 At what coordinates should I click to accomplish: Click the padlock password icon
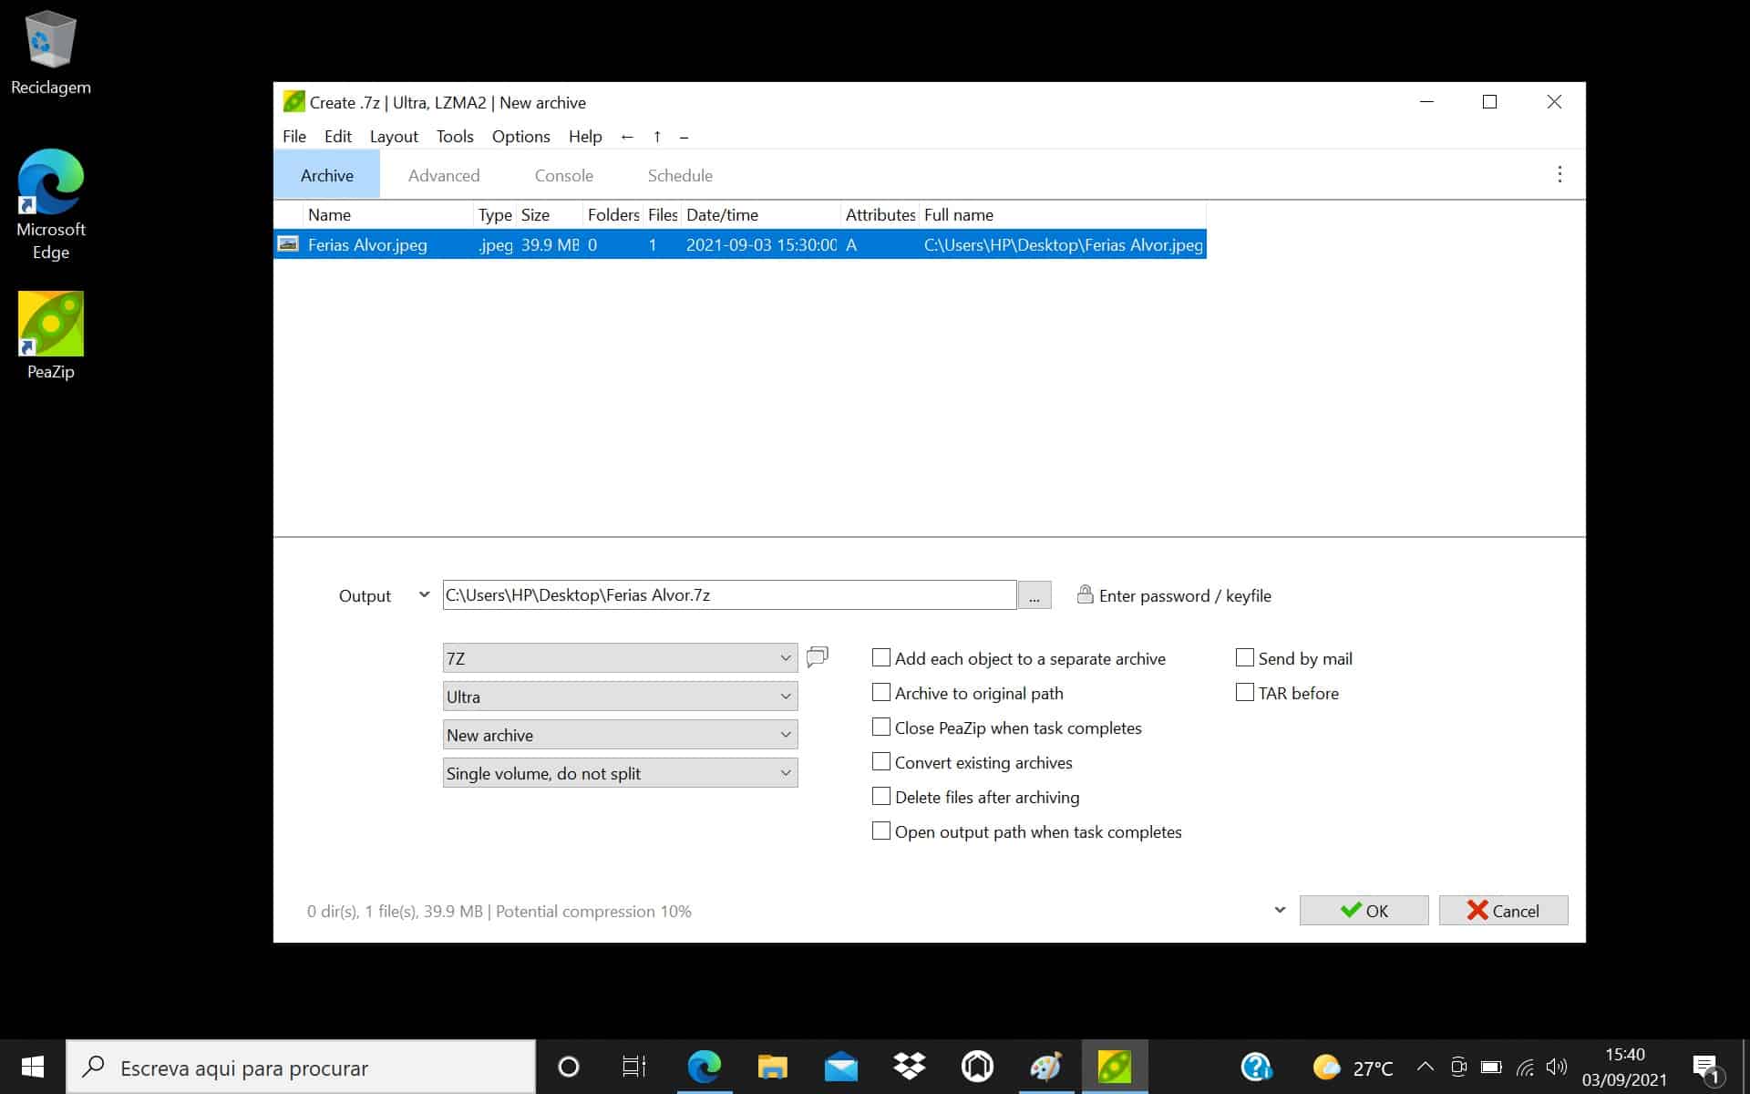1085,594
